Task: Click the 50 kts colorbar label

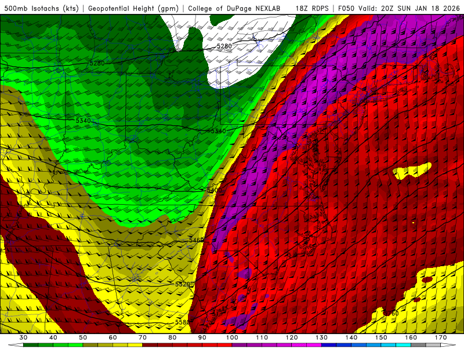Action: [83, 338]
